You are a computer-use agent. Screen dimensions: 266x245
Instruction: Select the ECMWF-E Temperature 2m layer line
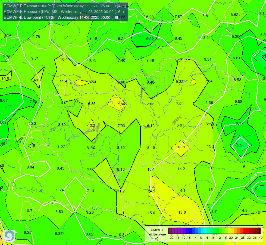65,6
